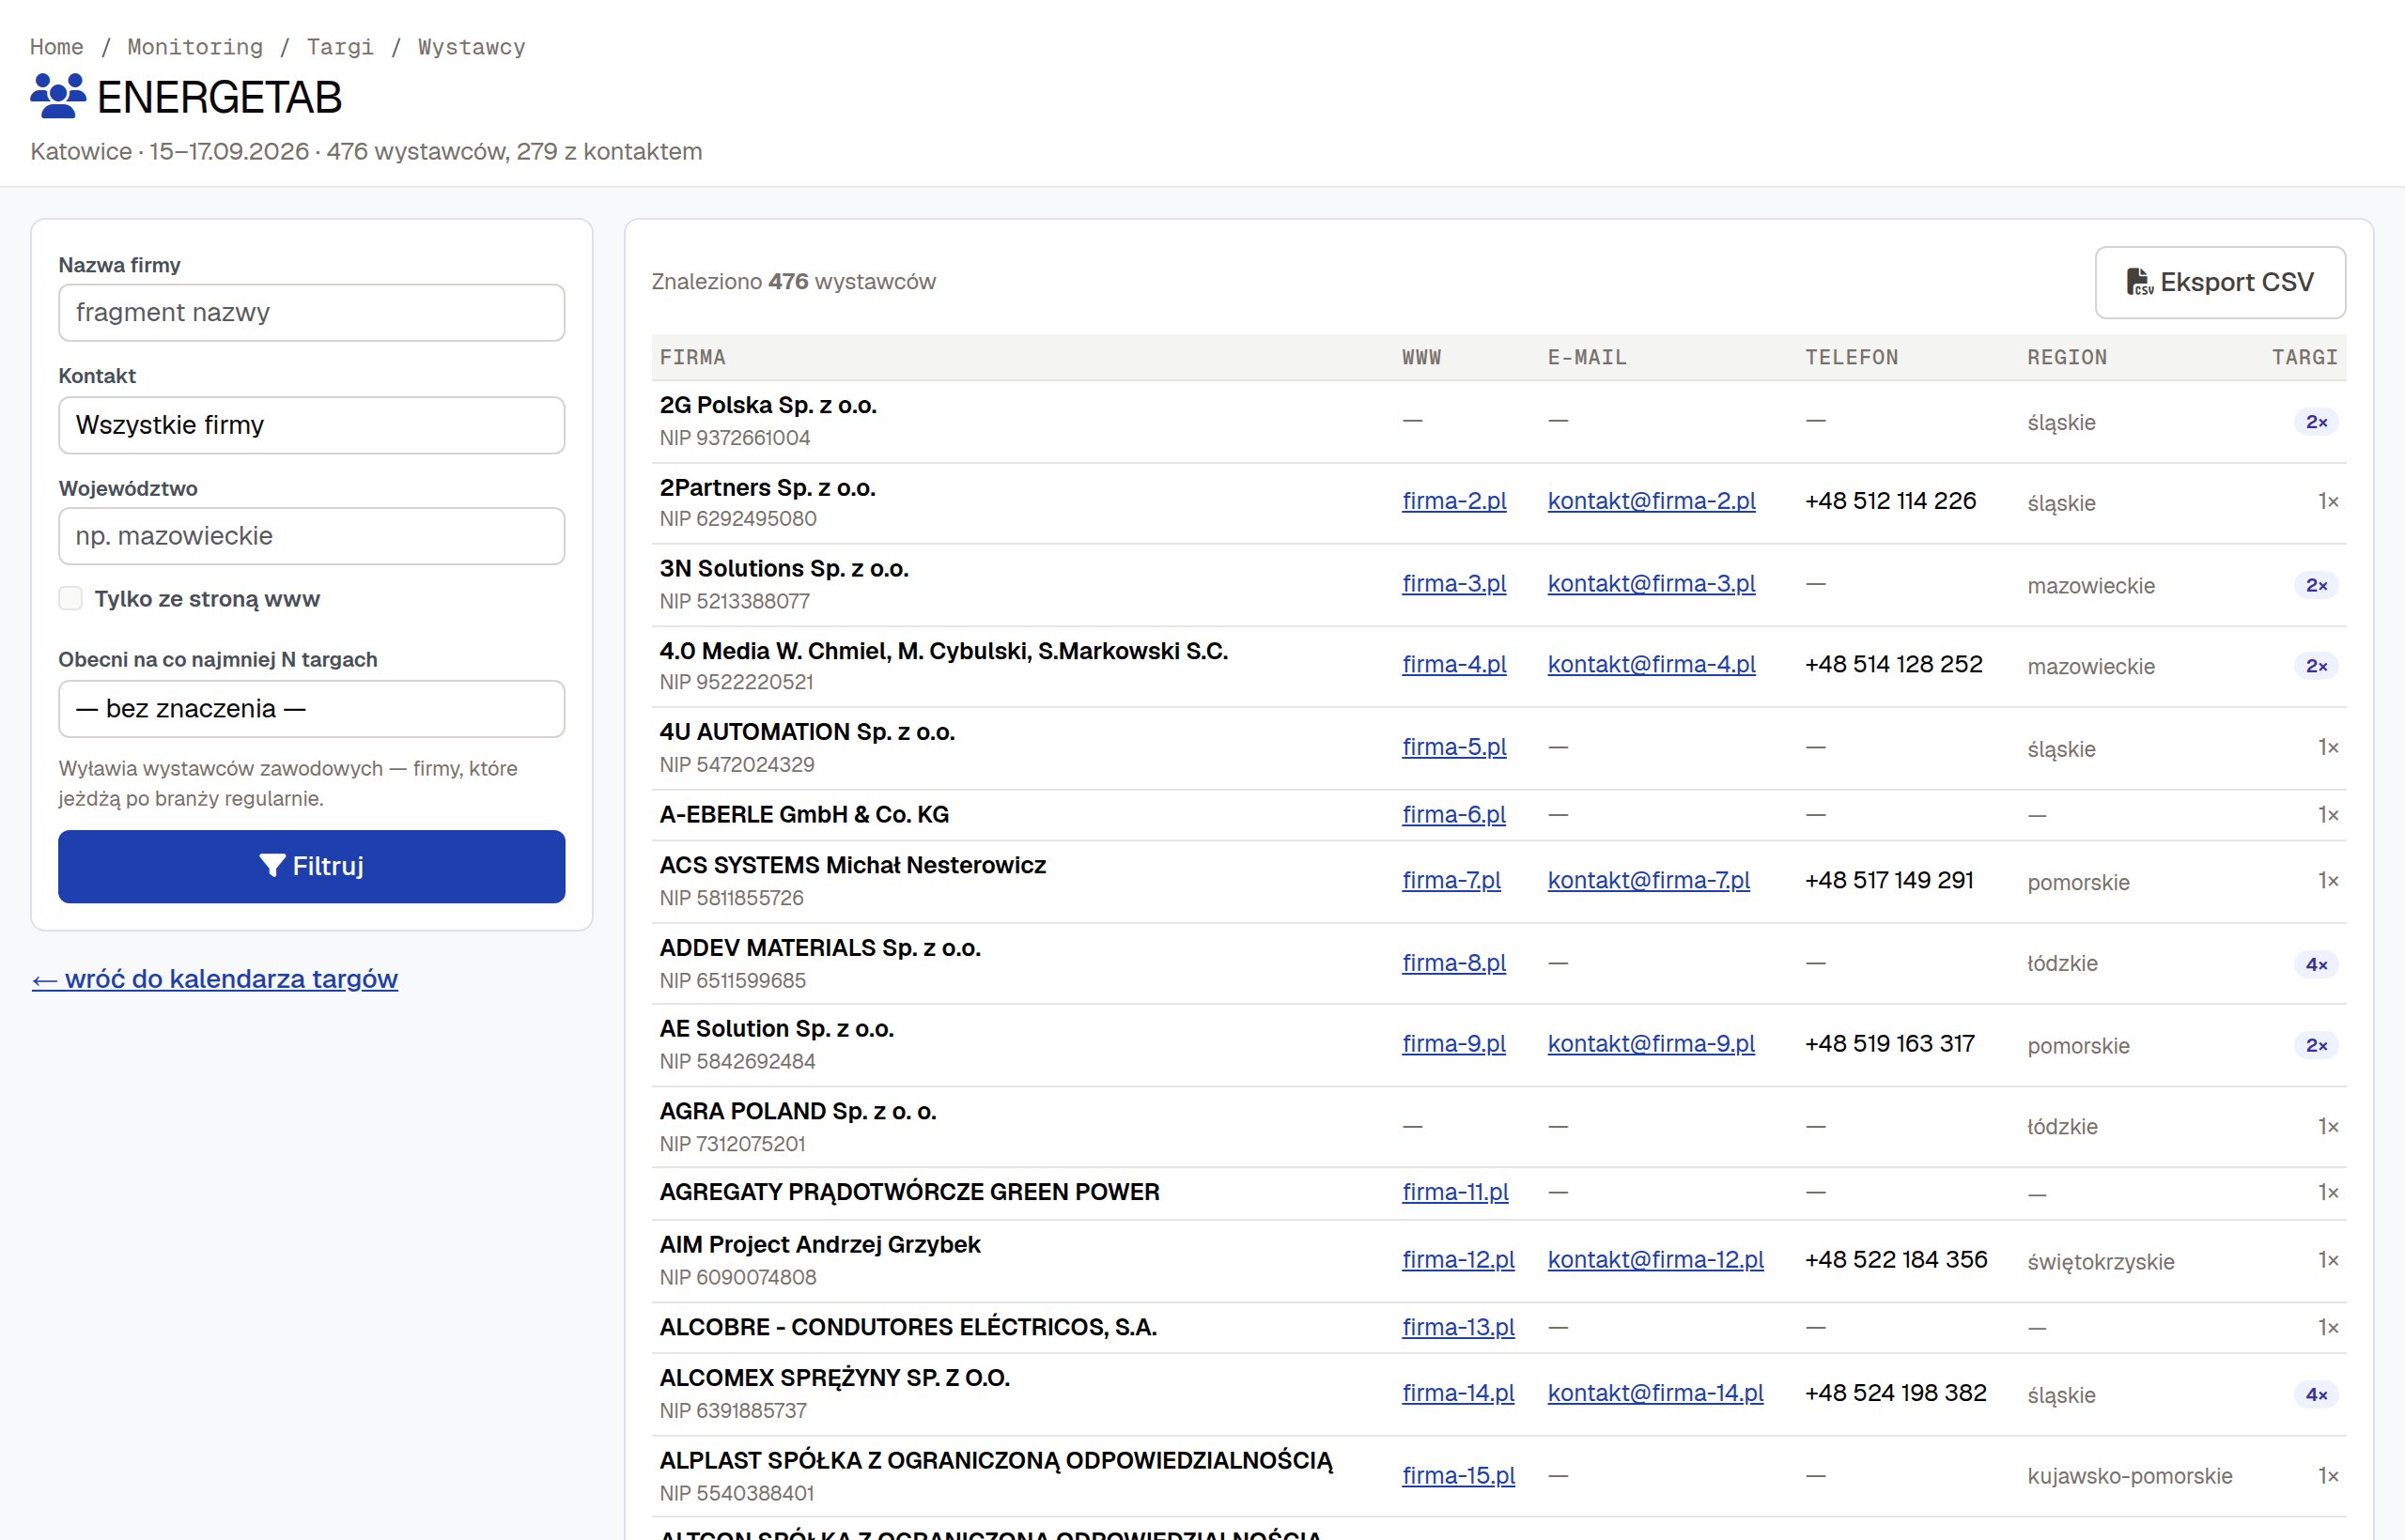2405x1540 pixels.
Task: Click phone number +48 512 114 226
Action: (1890, 501)
